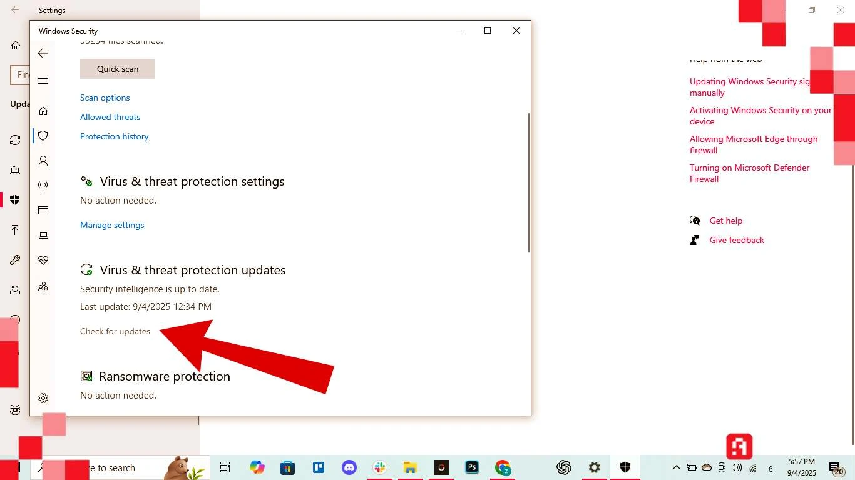The image size is (855, 480).
Task: Open Manage settings link
Action: pyautogui.click(x=112, y=225)
